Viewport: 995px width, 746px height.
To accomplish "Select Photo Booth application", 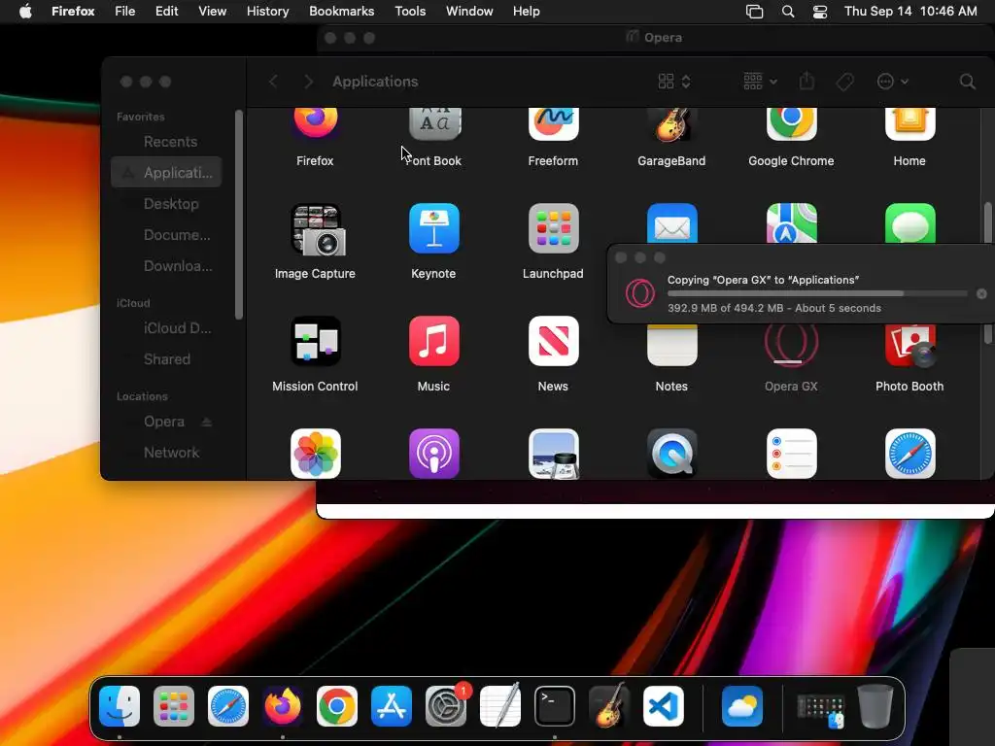I will [x=909, y=346].
